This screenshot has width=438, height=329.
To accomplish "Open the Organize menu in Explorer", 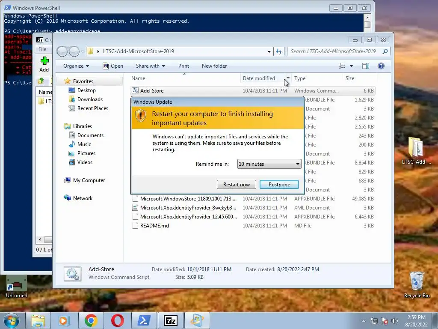I will click(76, 66).
